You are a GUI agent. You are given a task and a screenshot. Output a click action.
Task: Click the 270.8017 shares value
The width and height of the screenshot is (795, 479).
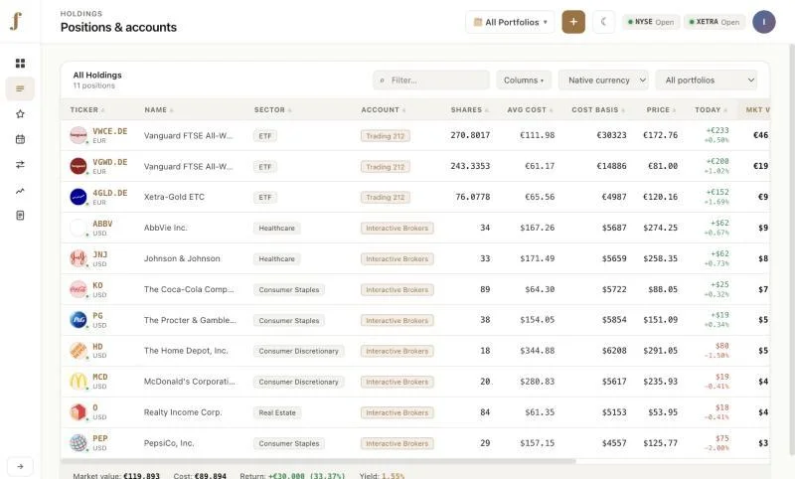coord(470,135)
